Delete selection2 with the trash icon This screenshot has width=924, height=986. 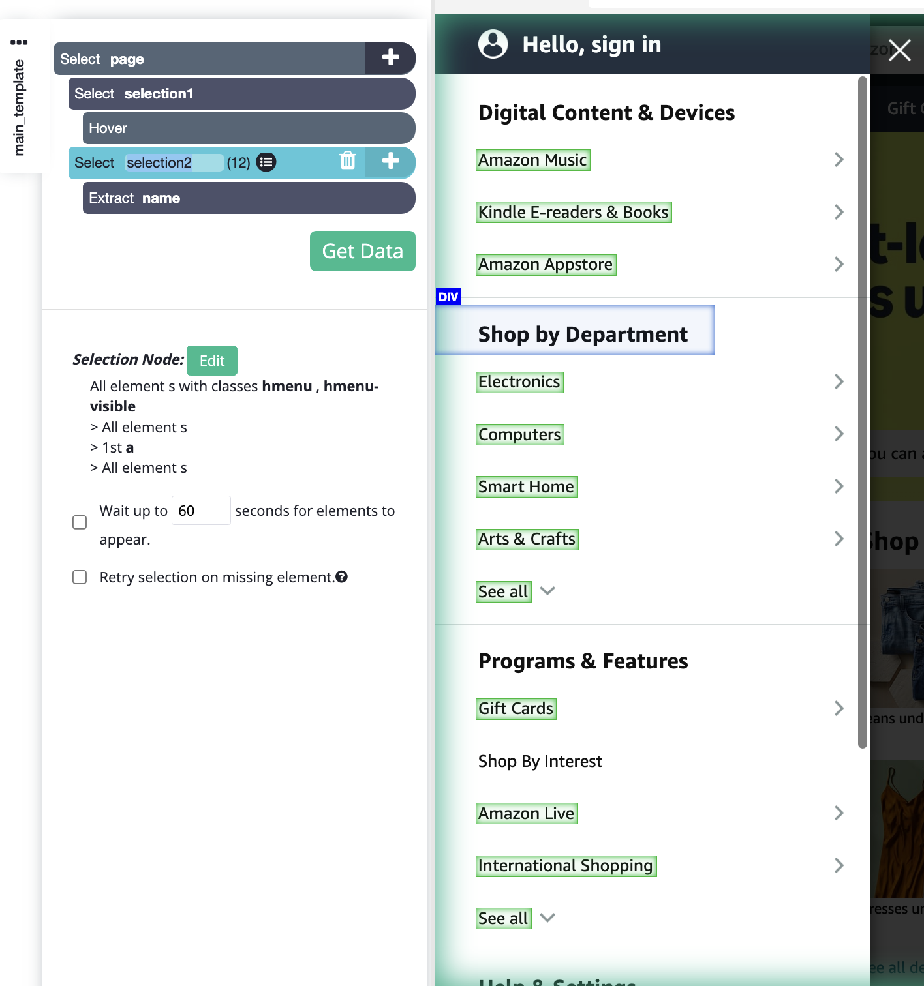point(348,161)
